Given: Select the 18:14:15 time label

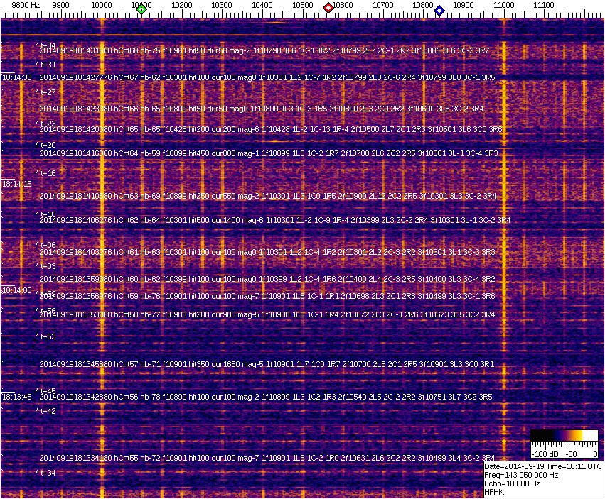Looking at the screenshot, I should click(x=17, y=184).
